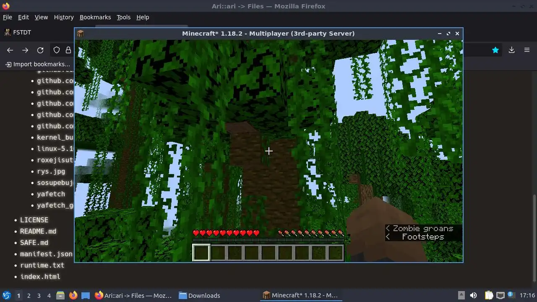Open the kernel_bu entry in file list
The height and width of the screenshot is (302, 537).
(x=55, y=137)
